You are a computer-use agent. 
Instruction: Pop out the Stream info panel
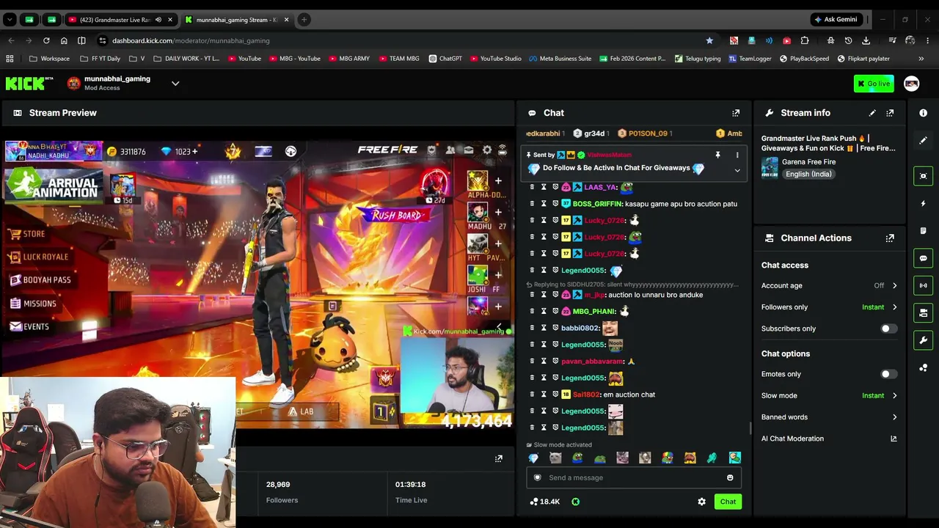(x=890, y=113)
